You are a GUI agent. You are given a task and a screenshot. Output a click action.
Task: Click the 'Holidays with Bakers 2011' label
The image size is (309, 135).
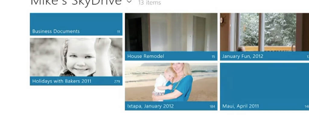62,81
